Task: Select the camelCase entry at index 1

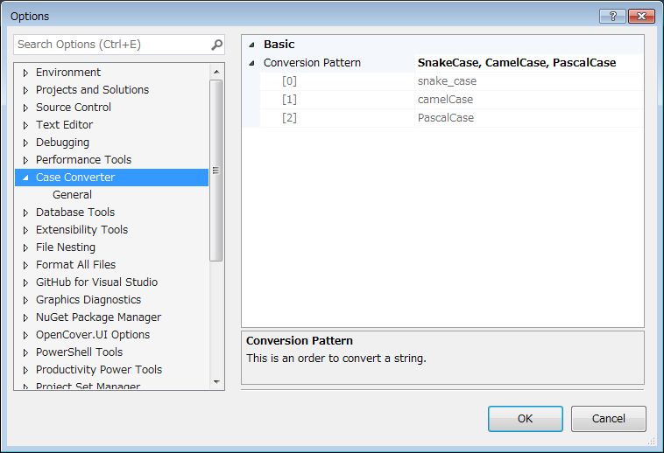Action: coord(445,100)
